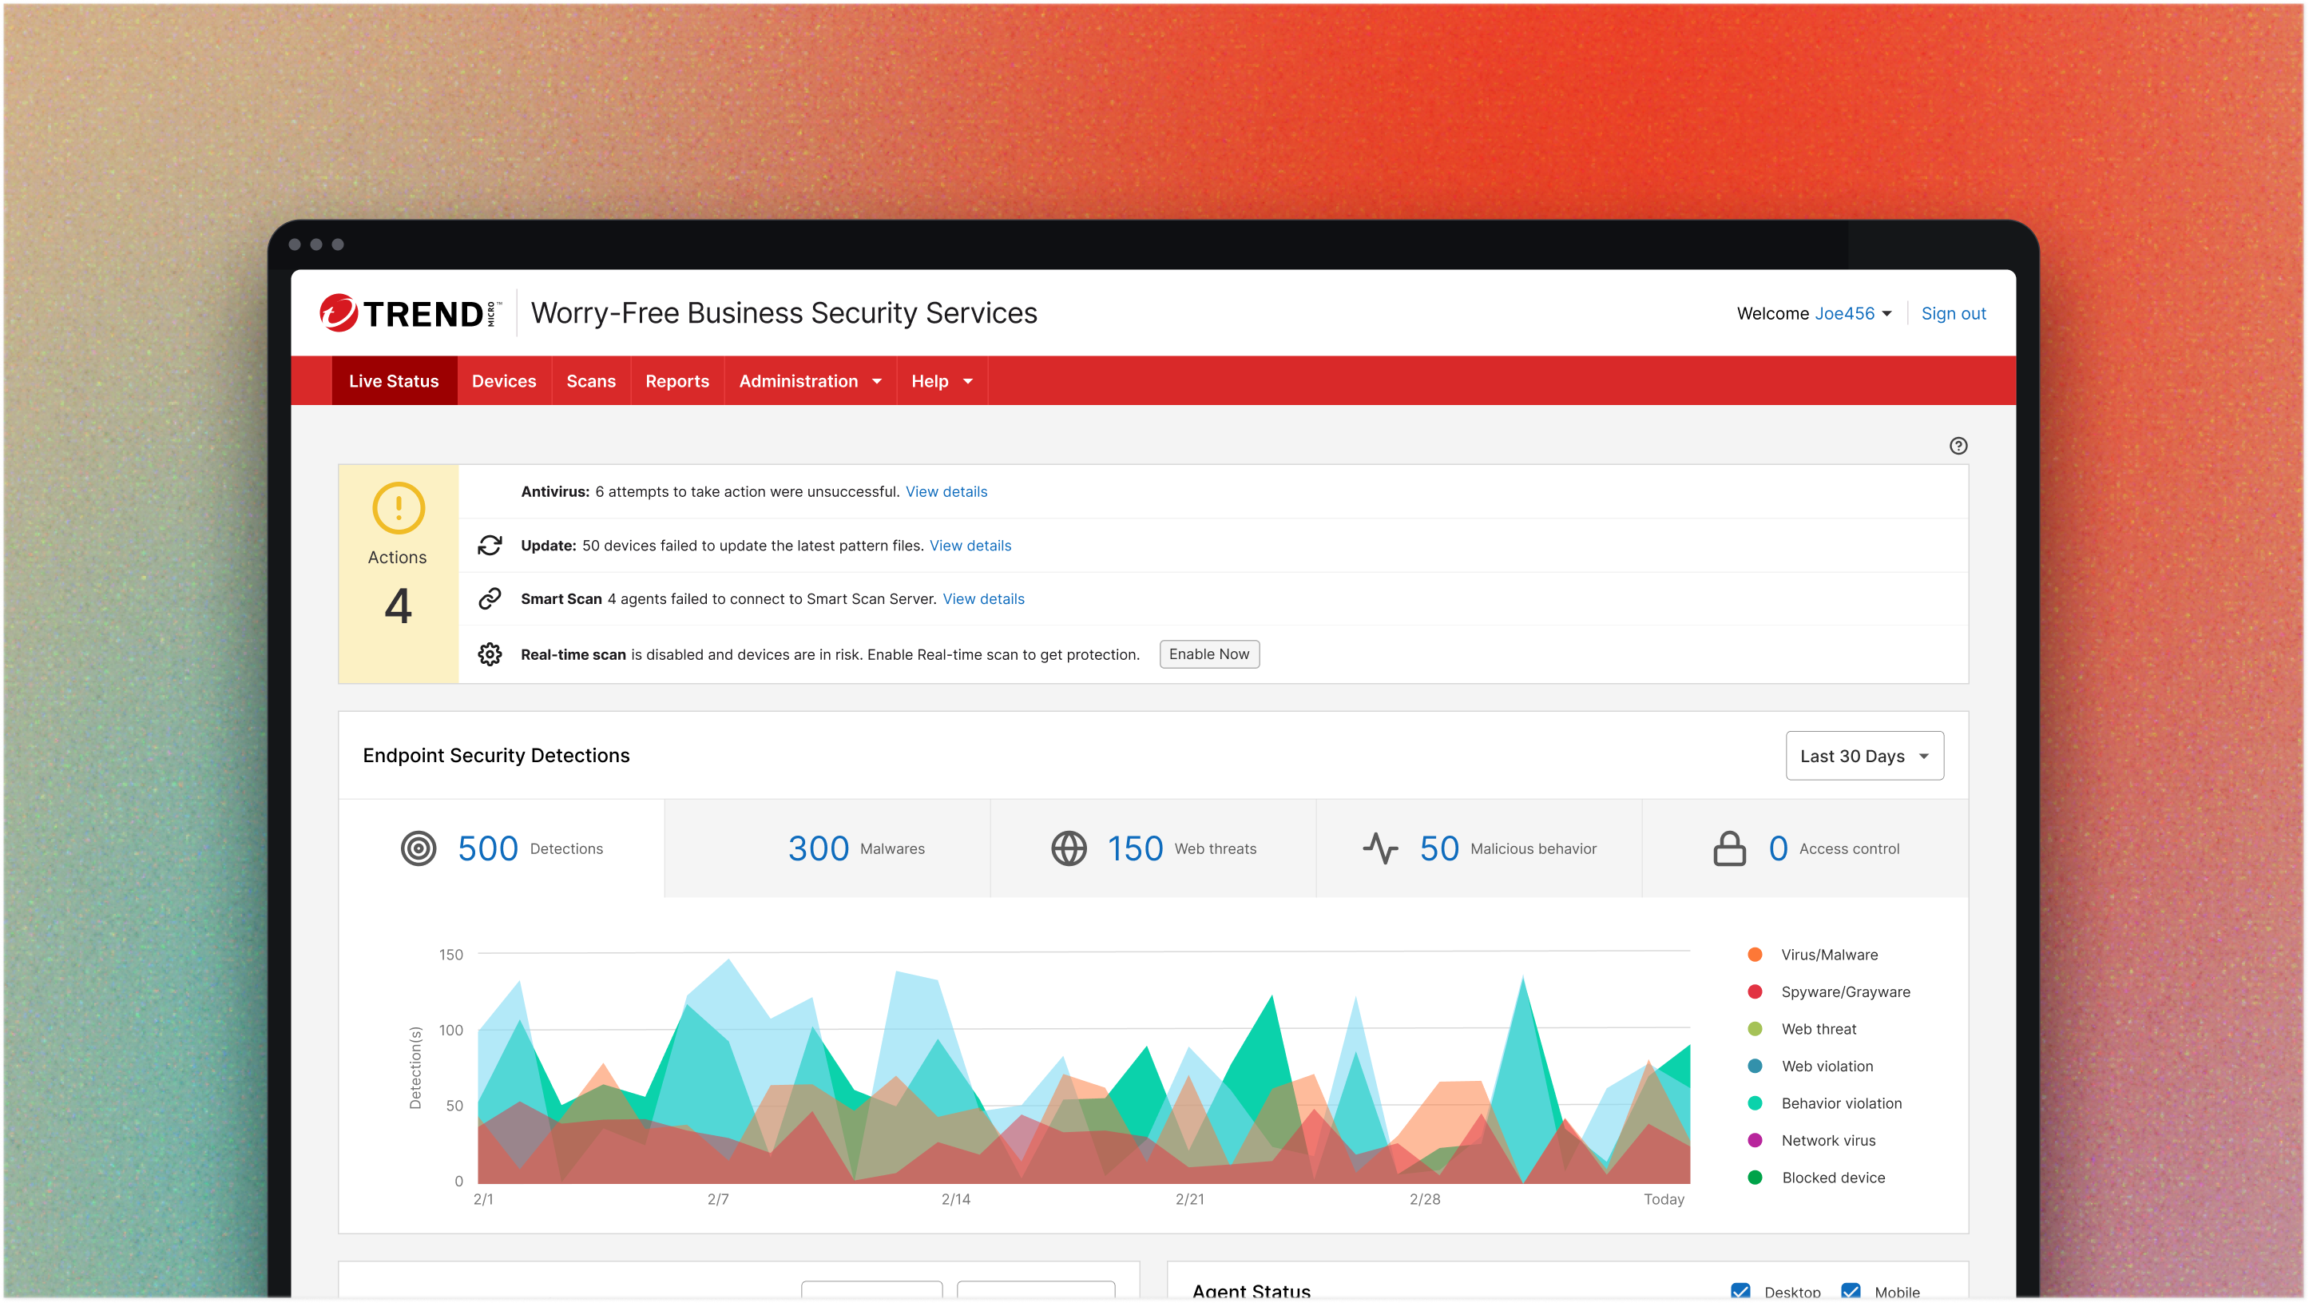Select the 0 Access control tab

(x=1805, y=848)
